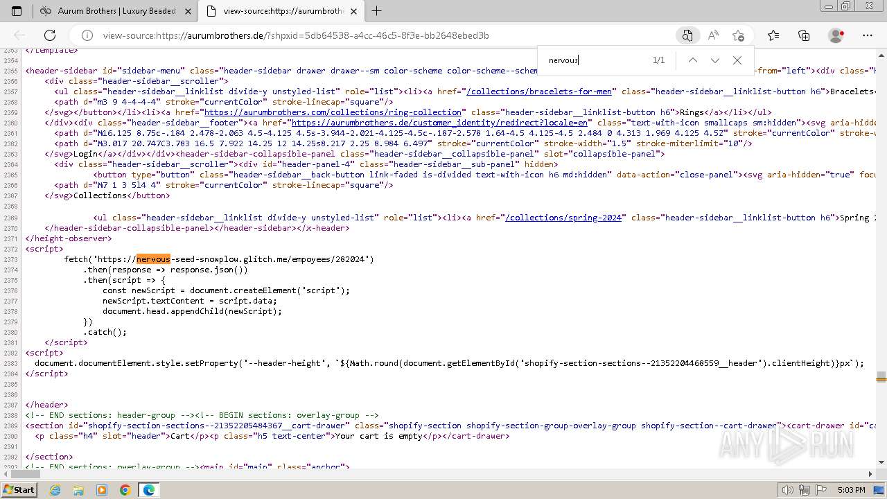Click the 'Collections</button>' source line
887x499 pixels.
coord(107,195)
